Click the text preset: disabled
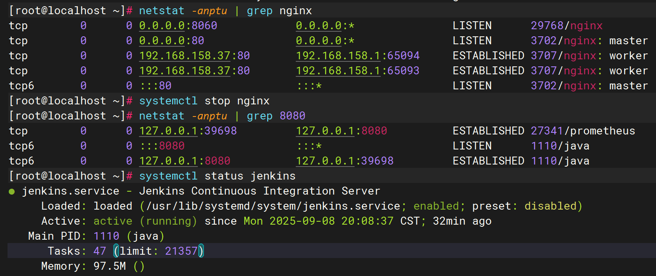The height and width of the screenshot is (276, 656). (x=524, y=206)
